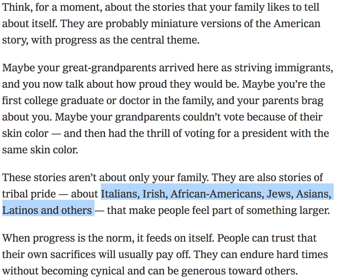Click the highlighted word "Italians"

click(120, 194)
